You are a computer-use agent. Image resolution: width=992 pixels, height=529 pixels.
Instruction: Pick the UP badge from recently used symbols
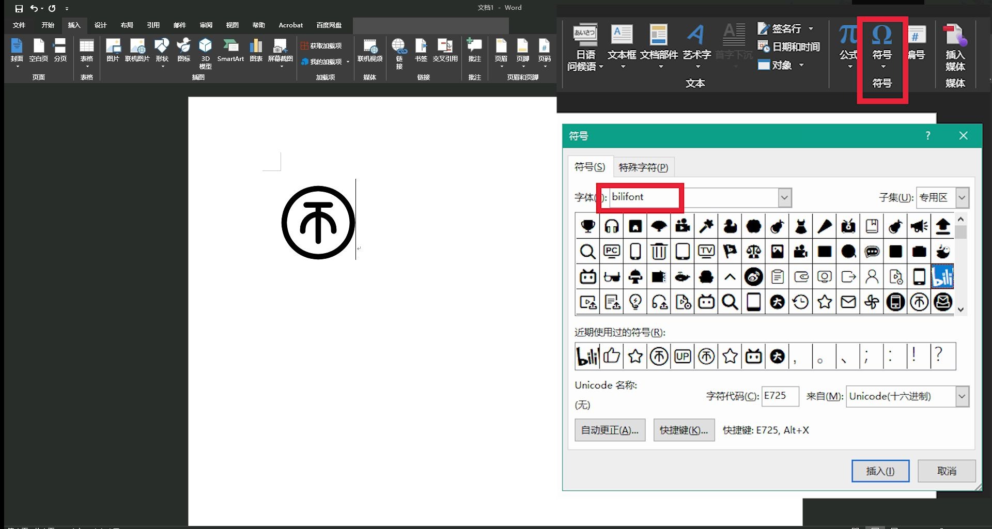point(683,356)
